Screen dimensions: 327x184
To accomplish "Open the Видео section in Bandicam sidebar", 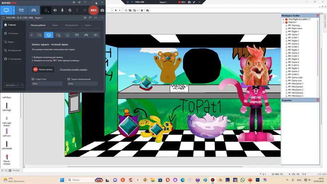I will pos(13,42).
